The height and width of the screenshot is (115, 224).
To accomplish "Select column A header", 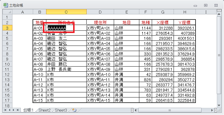I will tap(23, 12).
